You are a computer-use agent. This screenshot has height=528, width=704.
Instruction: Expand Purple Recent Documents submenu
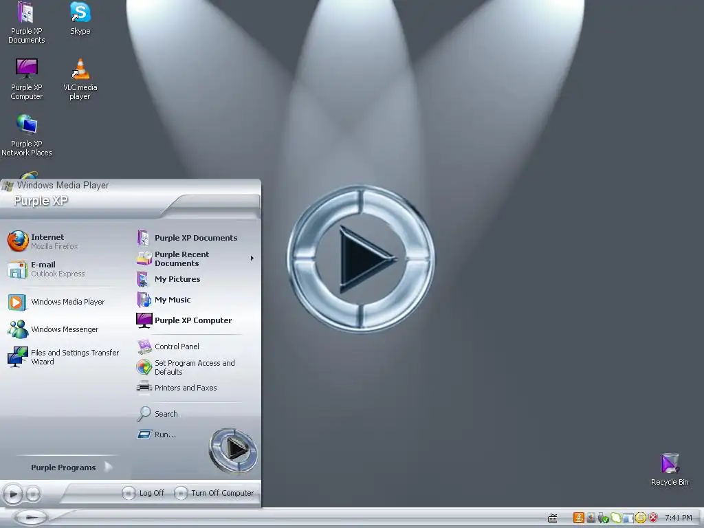click(x=196, y=258)
